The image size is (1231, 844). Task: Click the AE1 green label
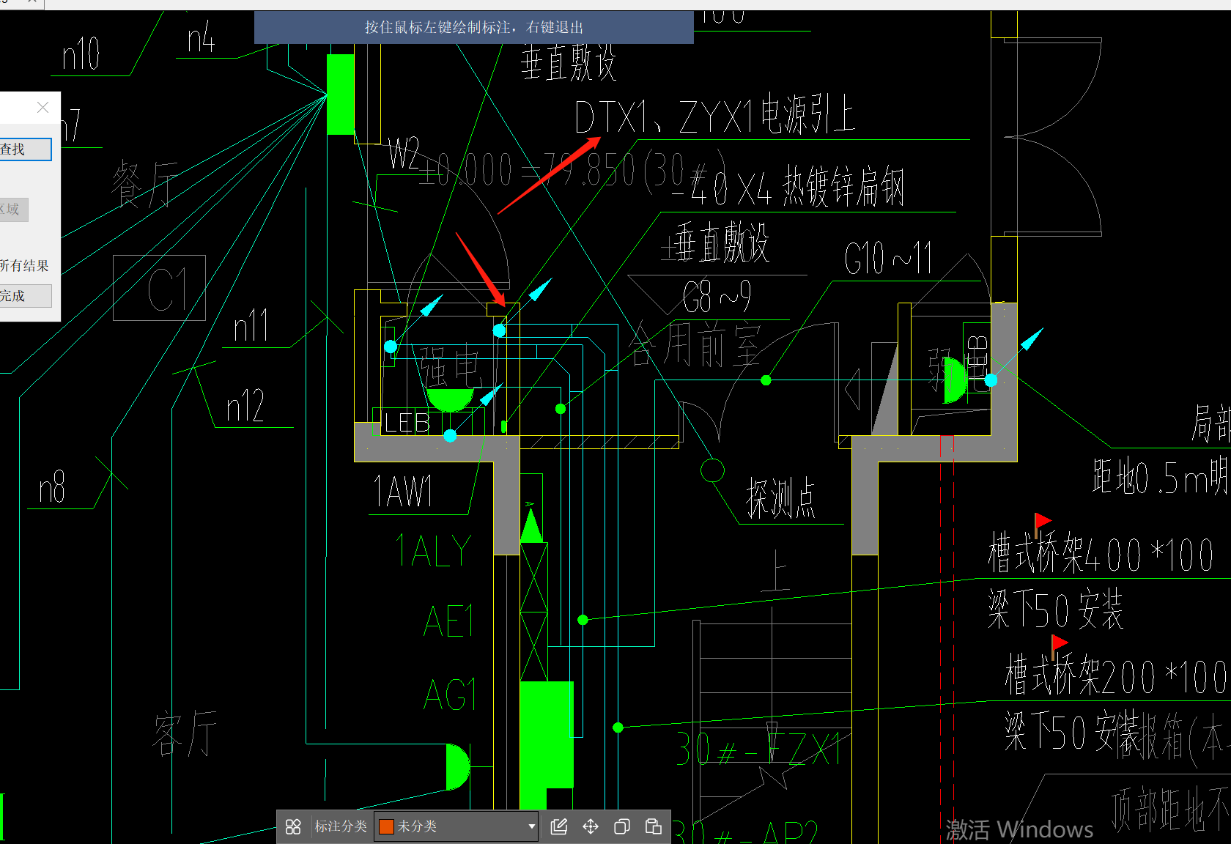[x=448, y=621]
